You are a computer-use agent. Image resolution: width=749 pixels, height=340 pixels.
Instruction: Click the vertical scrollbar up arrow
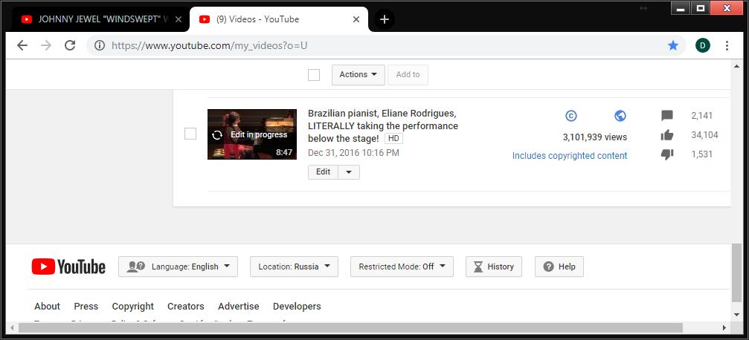(737, 66)
